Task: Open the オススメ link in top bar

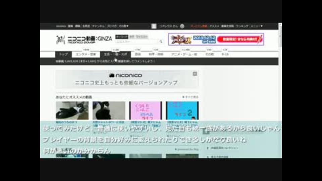Action: [214, 26]
